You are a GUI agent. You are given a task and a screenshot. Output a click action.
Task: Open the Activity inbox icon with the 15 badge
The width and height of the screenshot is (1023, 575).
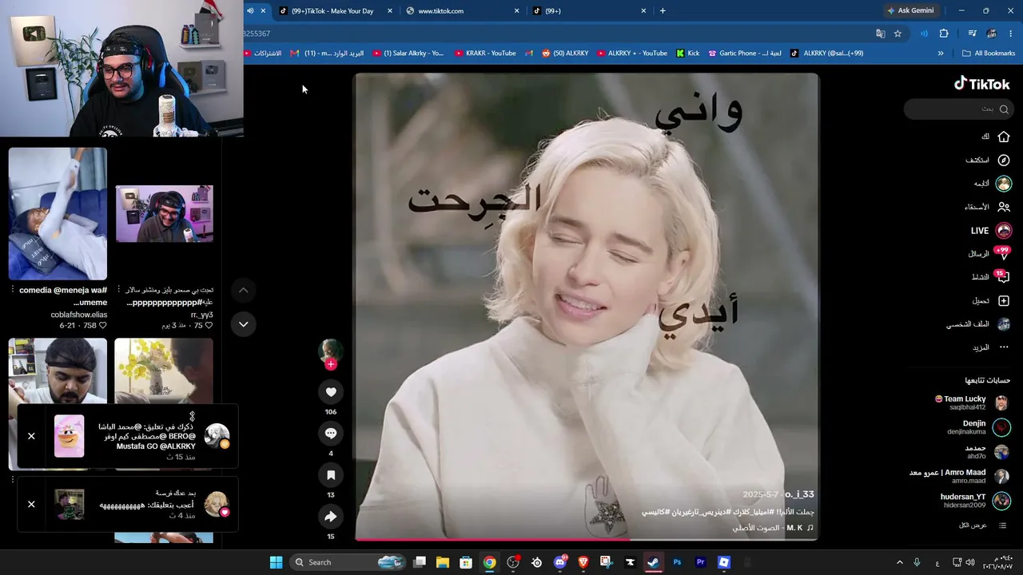(1003, 277)
